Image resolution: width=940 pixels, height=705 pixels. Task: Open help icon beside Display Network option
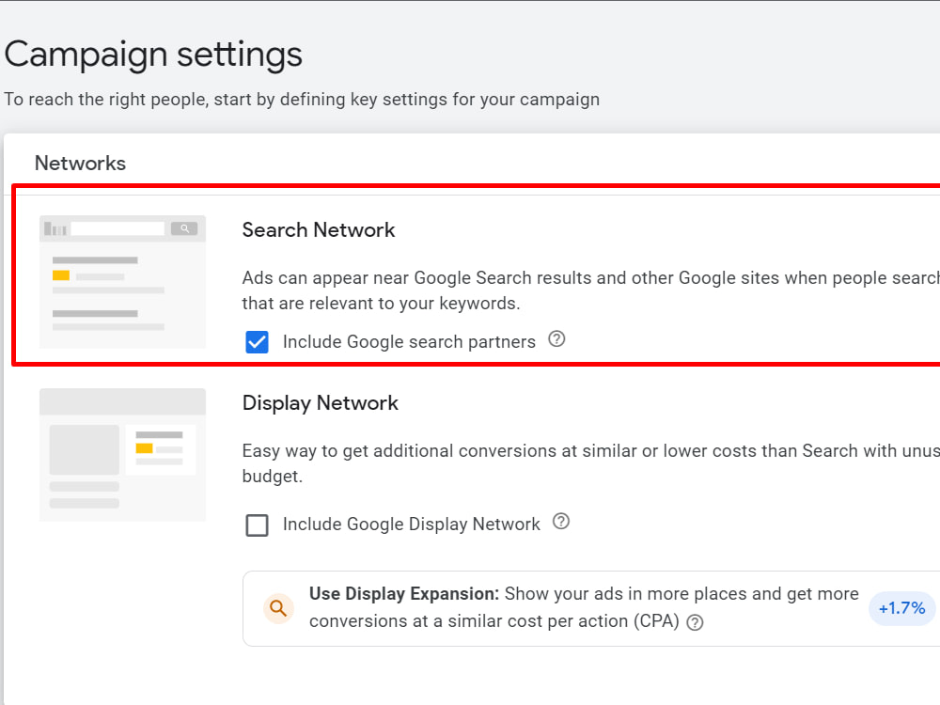pos(561,522)
